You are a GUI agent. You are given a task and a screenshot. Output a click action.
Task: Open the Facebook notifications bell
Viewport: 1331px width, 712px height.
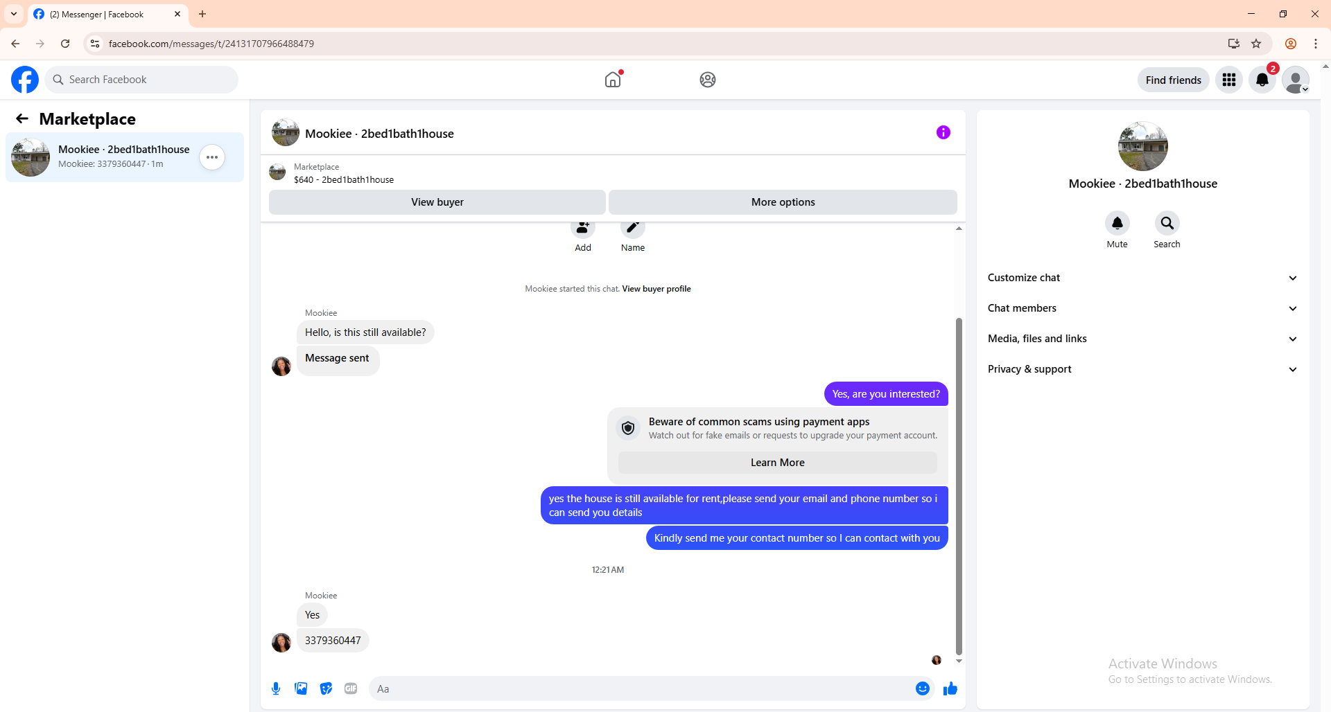coord(1262,80)
